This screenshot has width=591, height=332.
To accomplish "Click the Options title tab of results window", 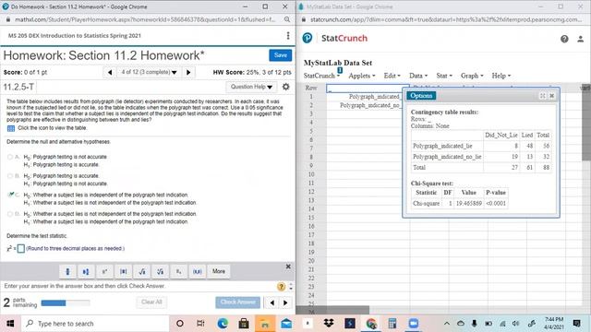I will pyautogui.click(x=421, y=96).
